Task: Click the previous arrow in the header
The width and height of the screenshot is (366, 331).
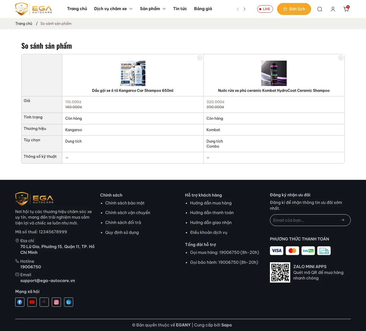Action: click(x=238, y=9)
